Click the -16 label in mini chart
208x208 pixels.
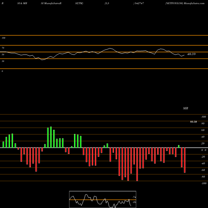[x=134, y=202]
